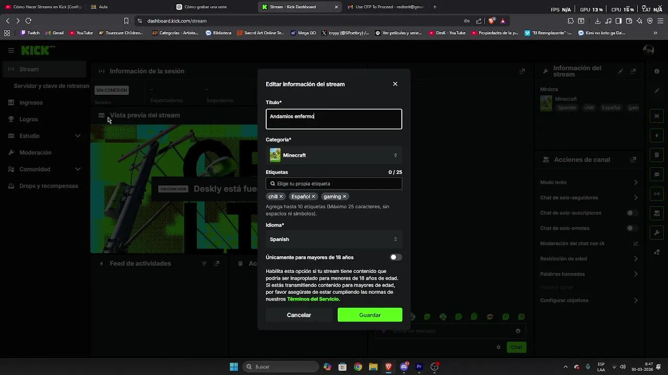The height and width of the screenshot is (375, 668).
Task: Remove the gaming tag
Action: pyautogui.click(x=344, y=196)
